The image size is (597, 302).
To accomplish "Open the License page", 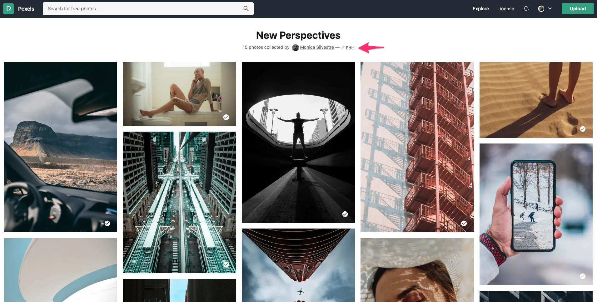I will (505, 9).
